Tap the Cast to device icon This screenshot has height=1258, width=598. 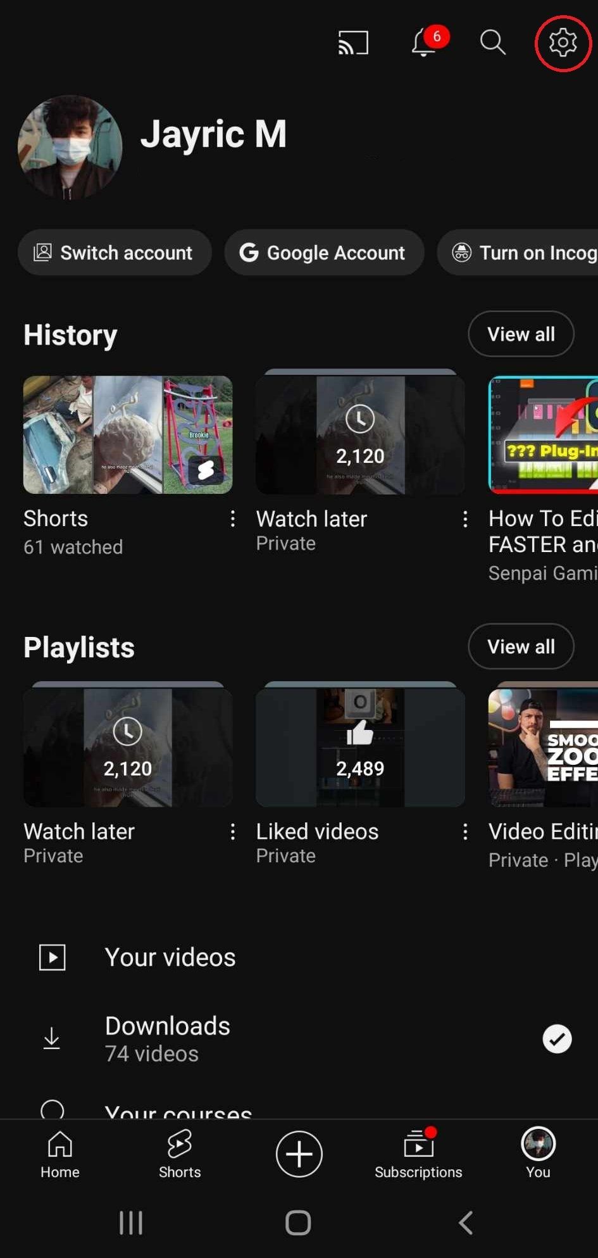tap(353, 43)
